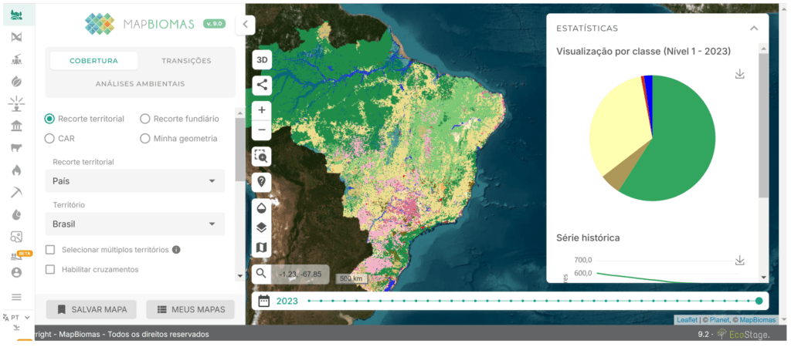Viewport: 791px width, 347px height.
Task: Switch to the Cobertura tab
Action: click(93, 61)
